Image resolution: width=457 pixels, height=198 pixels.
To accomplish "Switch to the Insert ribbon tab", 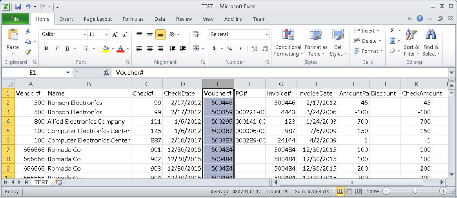I will pyautogui.click(x=66, y=19).
